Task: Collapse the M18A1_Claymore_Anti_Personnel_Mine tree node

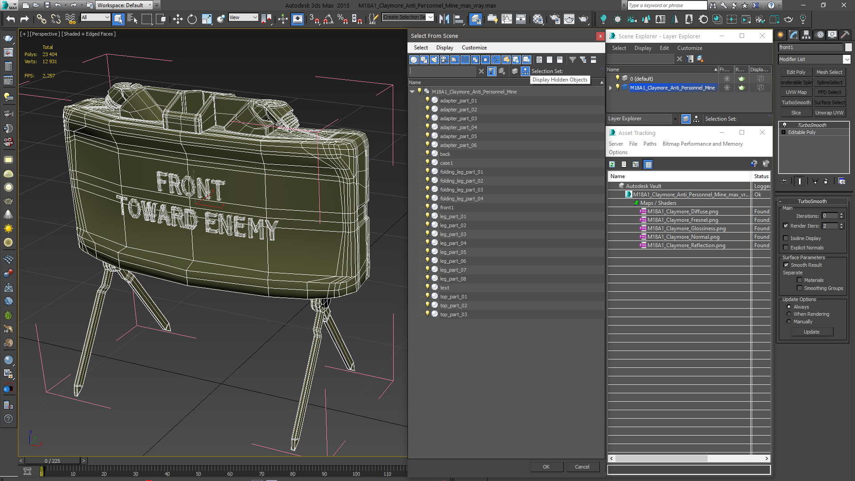Action: (412, 92)
